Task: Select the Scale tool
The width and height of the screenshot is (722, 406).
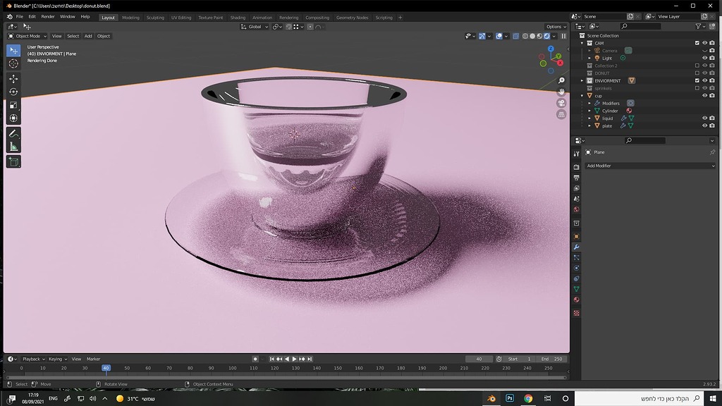Action: [13, 105]
